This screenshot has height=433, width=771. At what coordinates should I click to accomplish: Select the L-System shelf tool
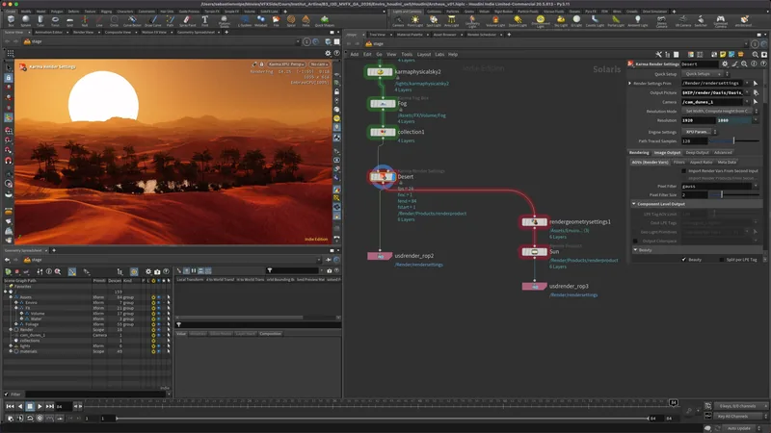(x=245, y=20)
